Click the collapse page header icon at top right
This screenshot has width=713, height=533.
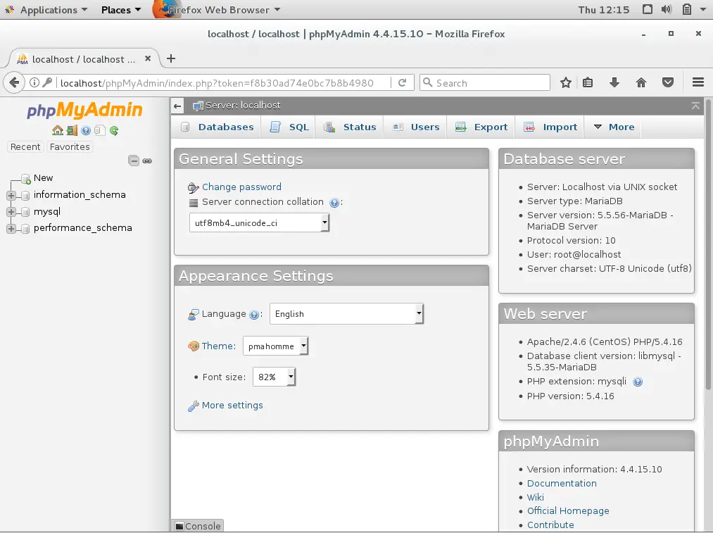click(x=695, y=106)
